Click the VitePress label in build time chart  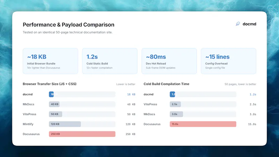(x=150, y=104)
